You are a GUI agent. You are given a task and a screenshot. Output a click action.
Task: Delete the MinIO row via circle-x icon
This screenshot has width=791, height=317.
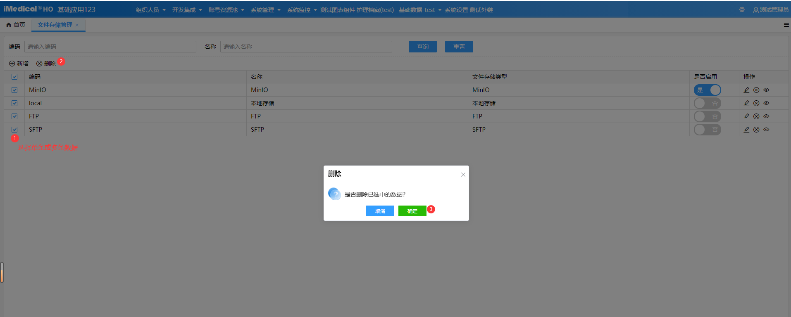(x=756, y=90)
